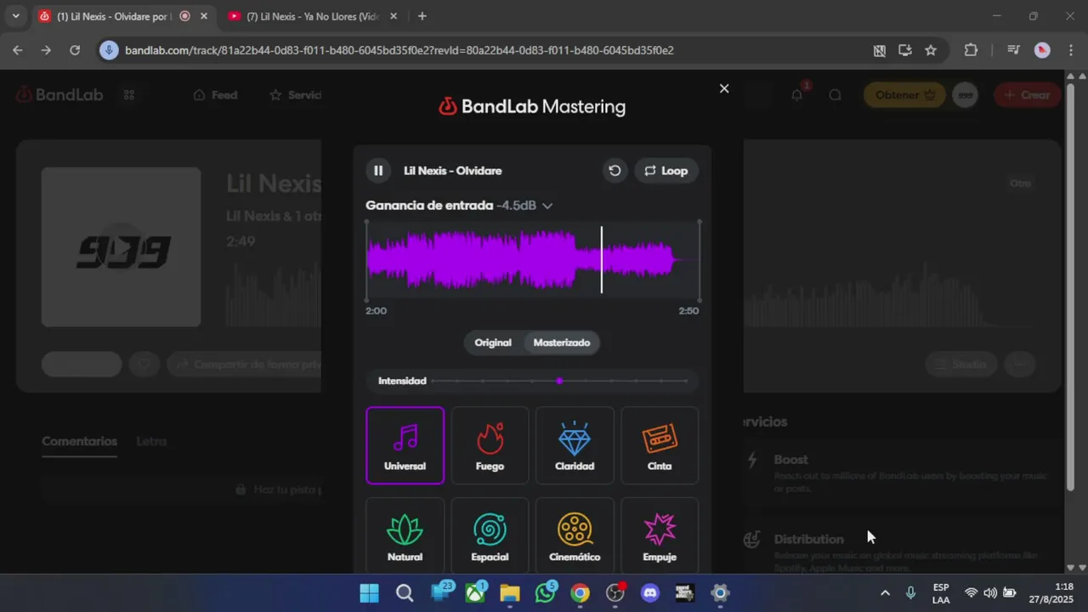This screenshot has width=1088, height=612.
Task: Open Discord from the taskbar
Action: (x=650, y=593)
